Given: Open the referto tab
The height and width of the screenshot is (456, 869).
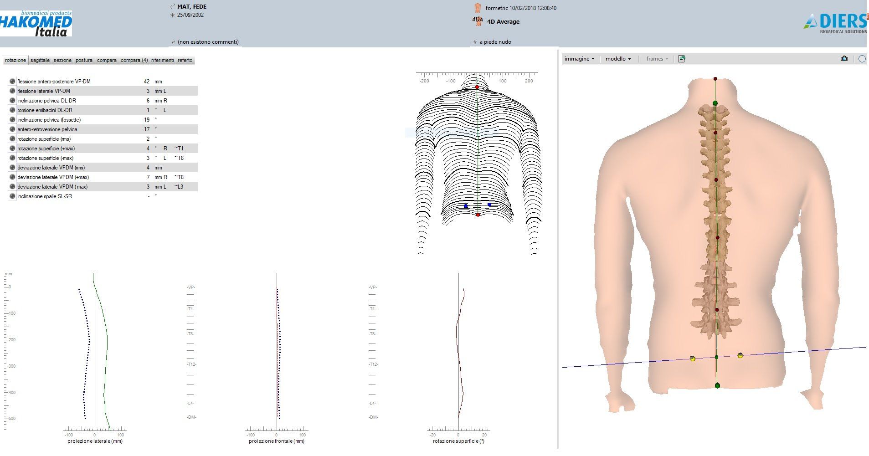Looking at the screenshot, I should point(185,60).
